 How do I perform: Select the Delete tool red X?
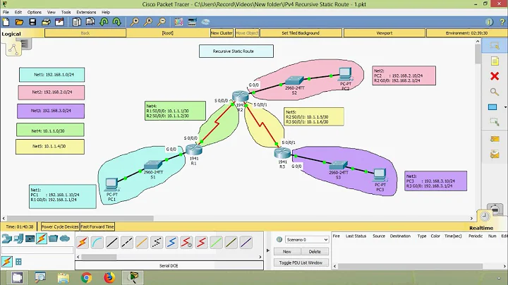(x=495, y=76)
